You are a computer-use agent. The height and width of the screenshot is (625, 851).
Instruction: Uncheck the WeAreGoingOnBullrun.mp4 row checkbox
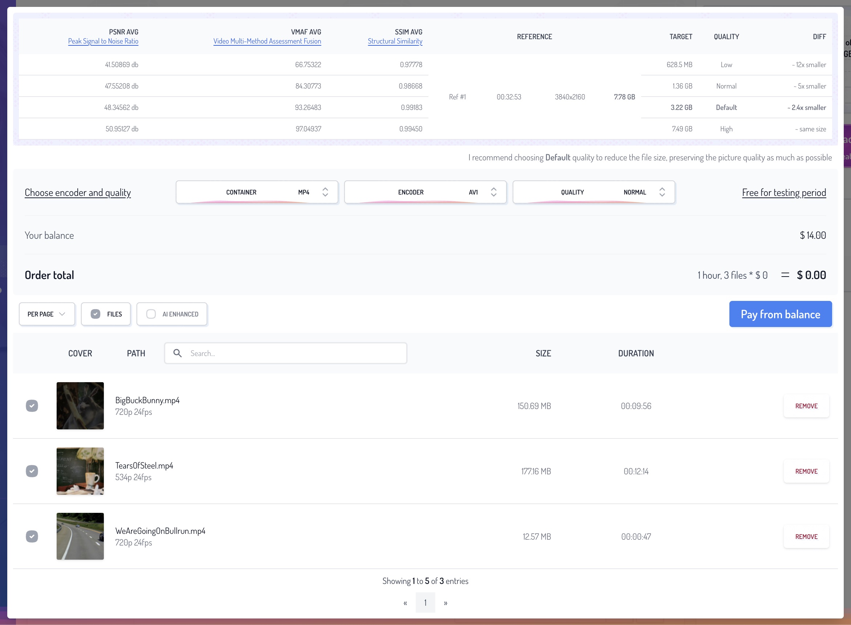click(32, 536)
